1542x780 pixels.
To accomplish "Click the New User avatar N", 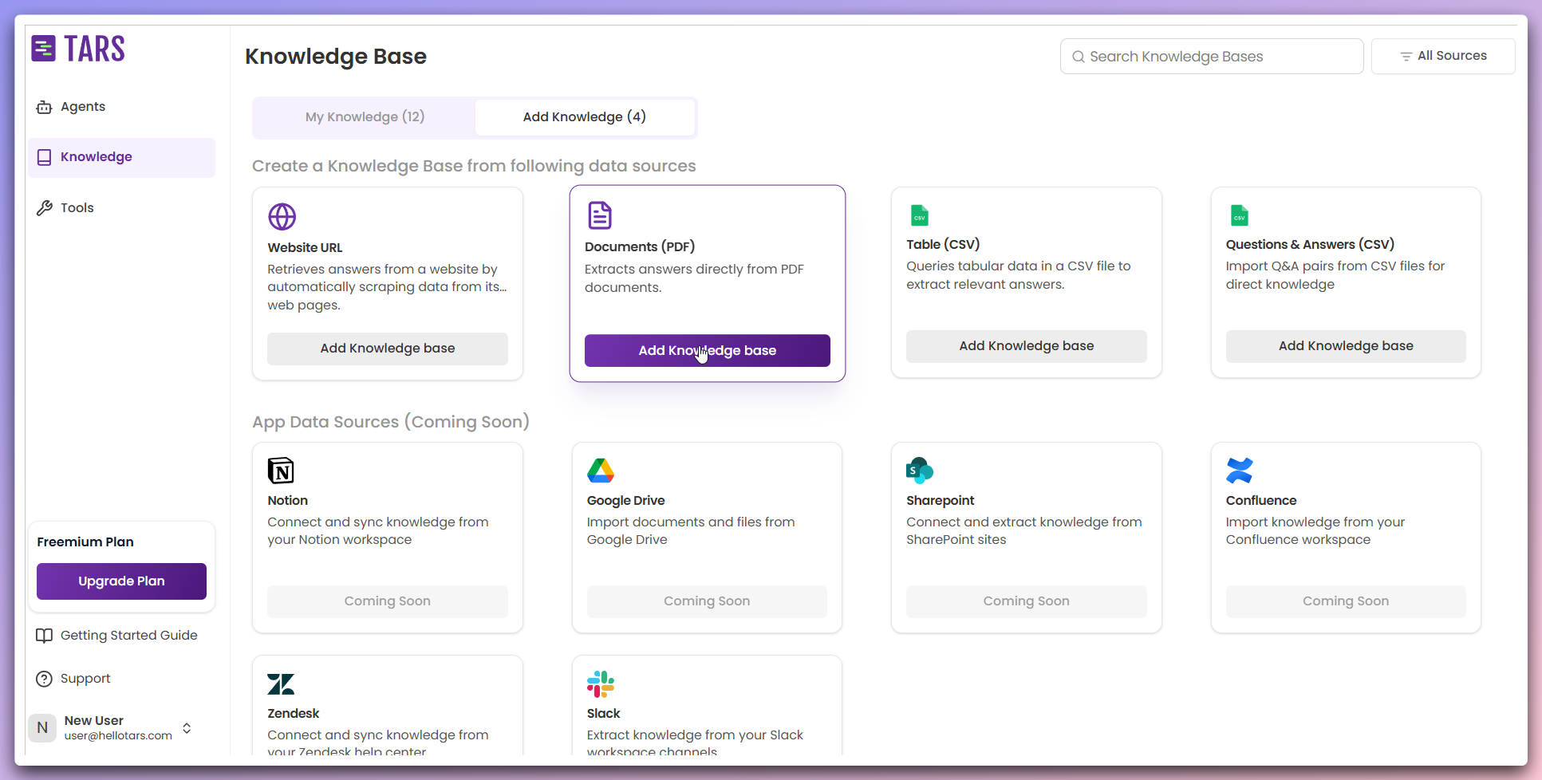I will pyautogui.click(x=42, y=728).
